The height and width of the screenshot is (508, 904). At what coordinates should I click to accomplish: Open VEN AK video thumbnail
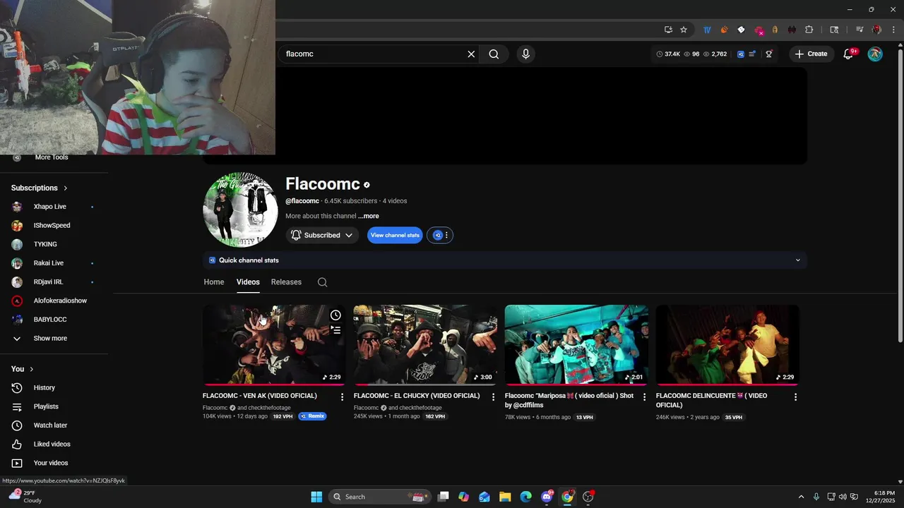[x=274, y=344]
